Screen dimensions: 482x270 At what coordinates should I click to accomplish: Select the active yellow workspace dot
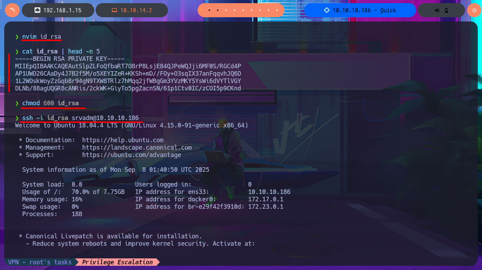coord(201,10)
